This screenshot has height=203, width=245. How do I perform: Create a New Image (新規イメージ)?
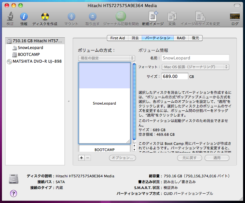click(x=153, y=16)
